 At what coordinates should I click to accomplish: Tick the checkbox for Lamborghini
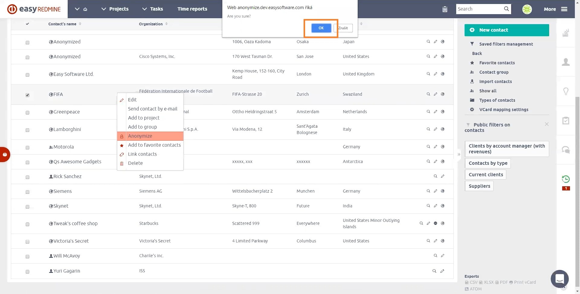tap(27, 130)
